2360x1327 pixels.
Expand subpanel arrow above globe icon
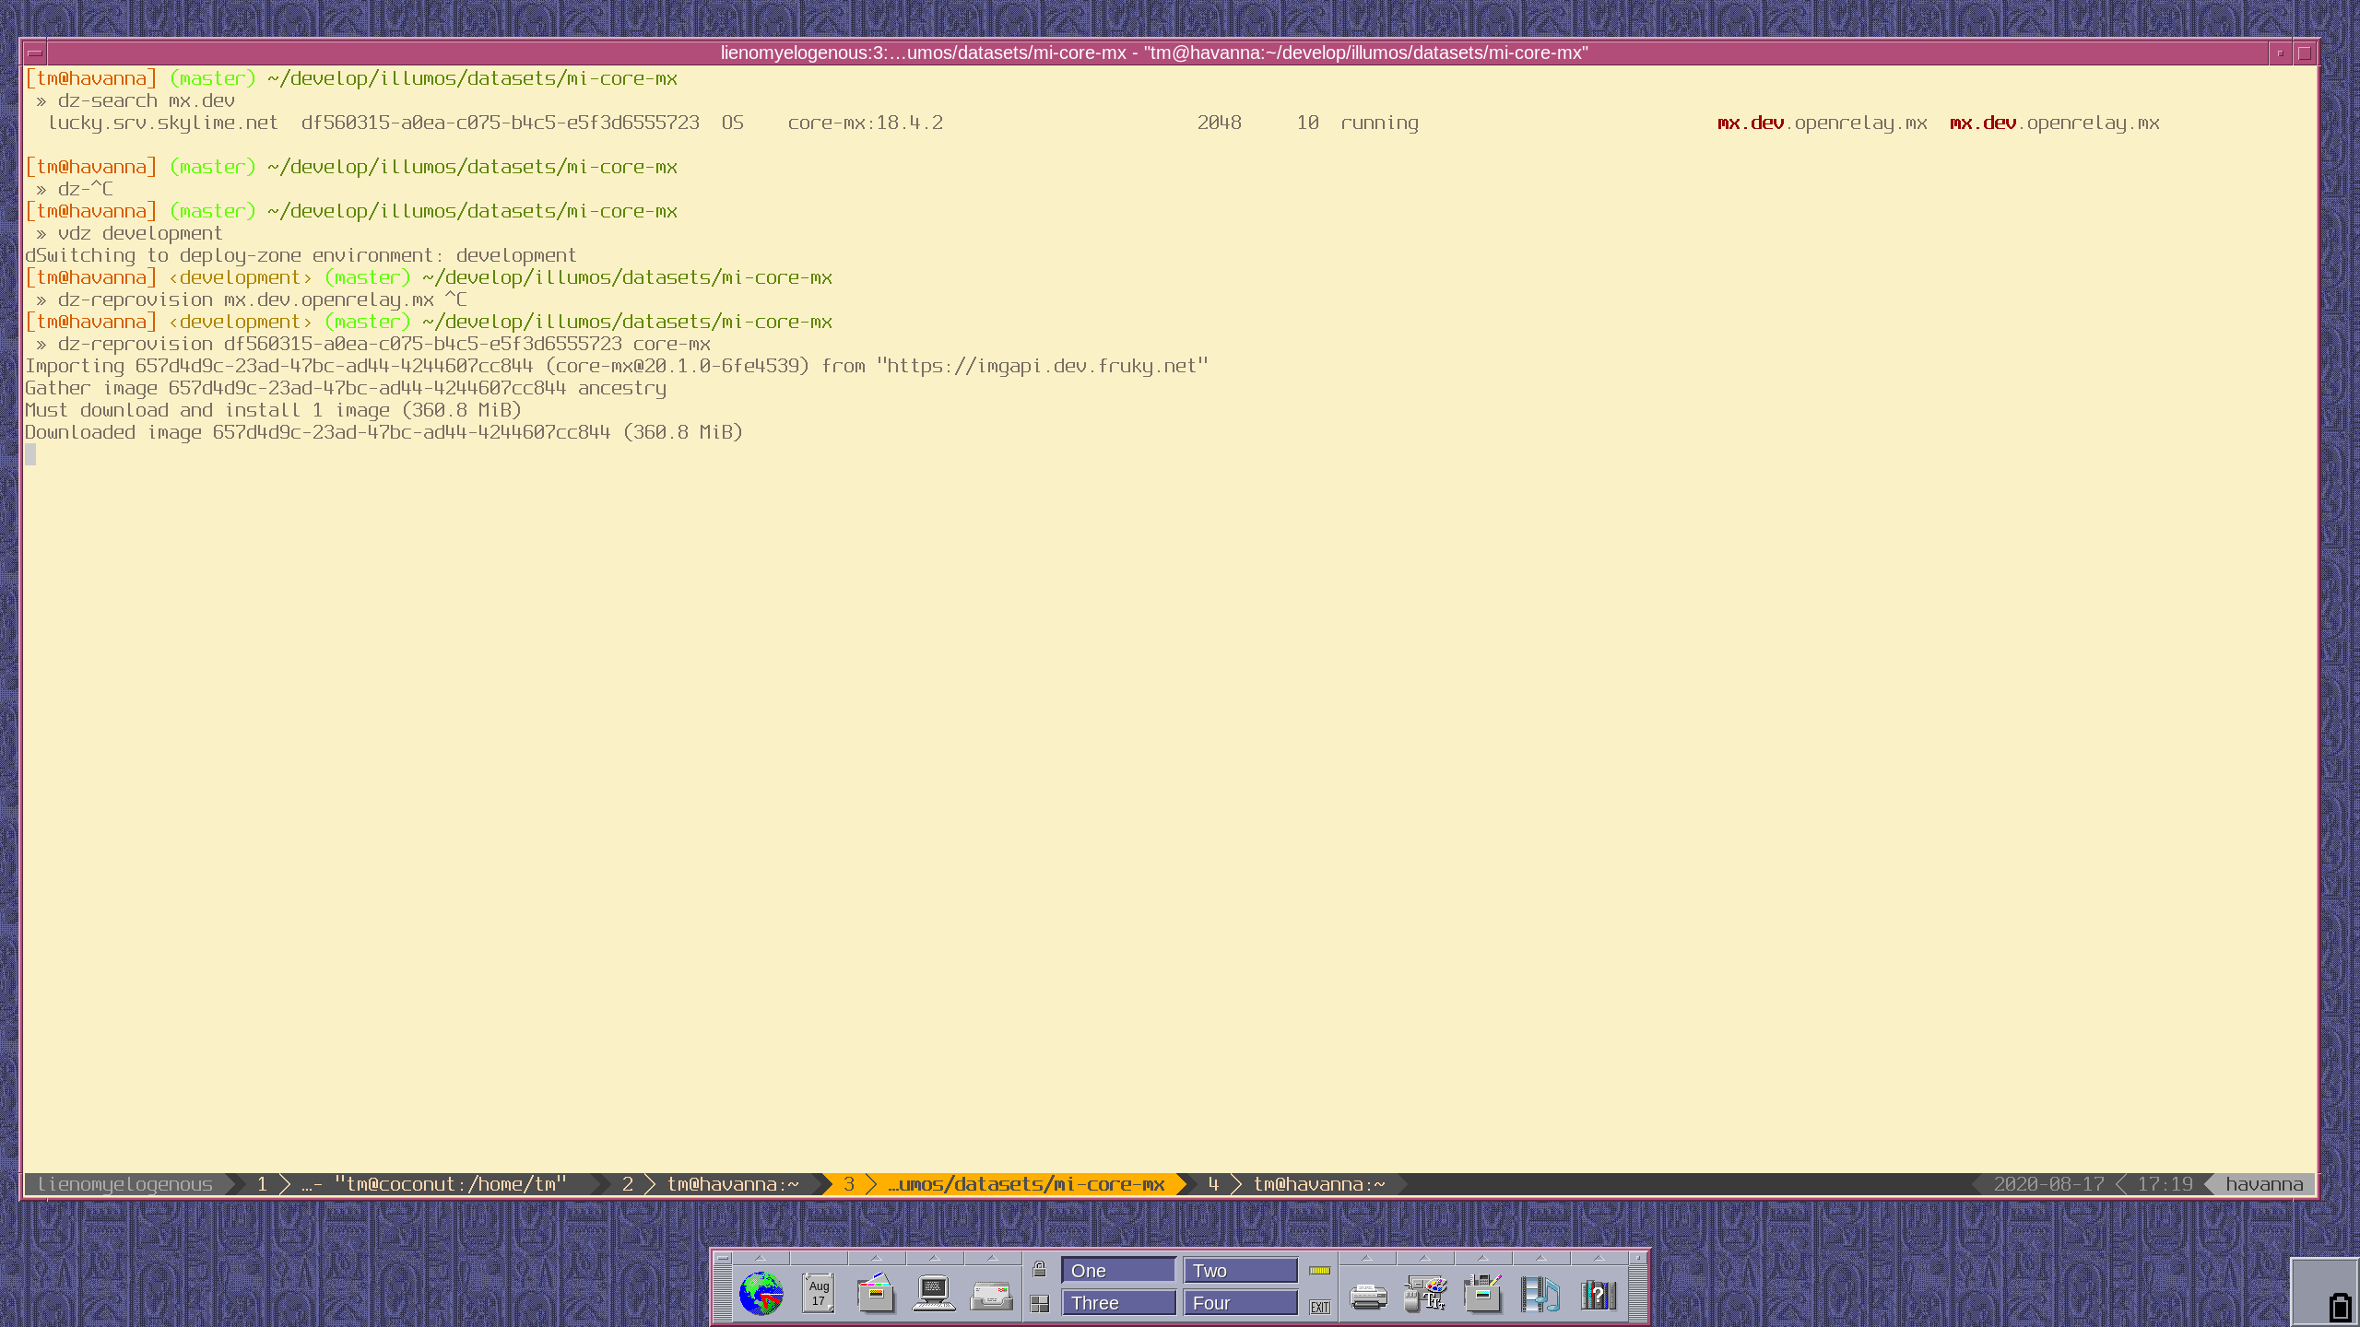click(761, 1258)
